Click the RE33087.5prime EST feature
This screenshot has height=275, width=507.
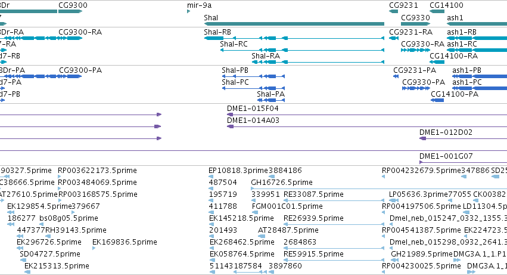[x=334, y=200]
